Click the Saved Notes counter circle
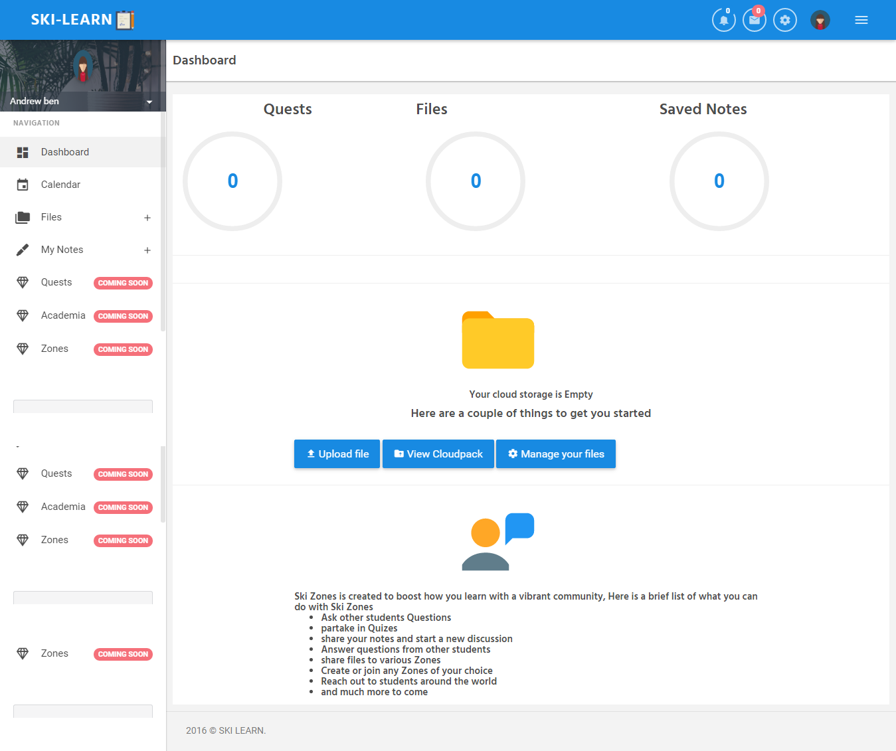Image resolution: width=896 pixels, height=751 pixels. click(x=719, y=181)
